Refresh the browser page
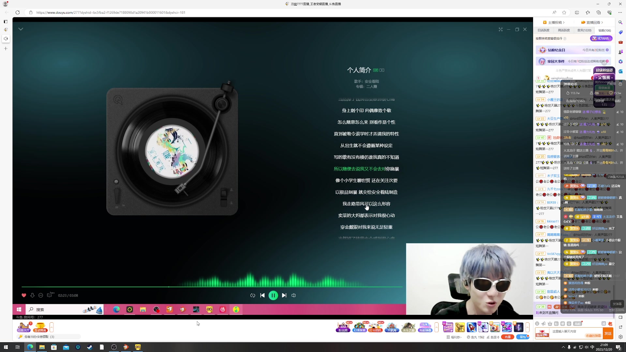The width and height of the screenshot is (626, 352). tap(18, 12)
